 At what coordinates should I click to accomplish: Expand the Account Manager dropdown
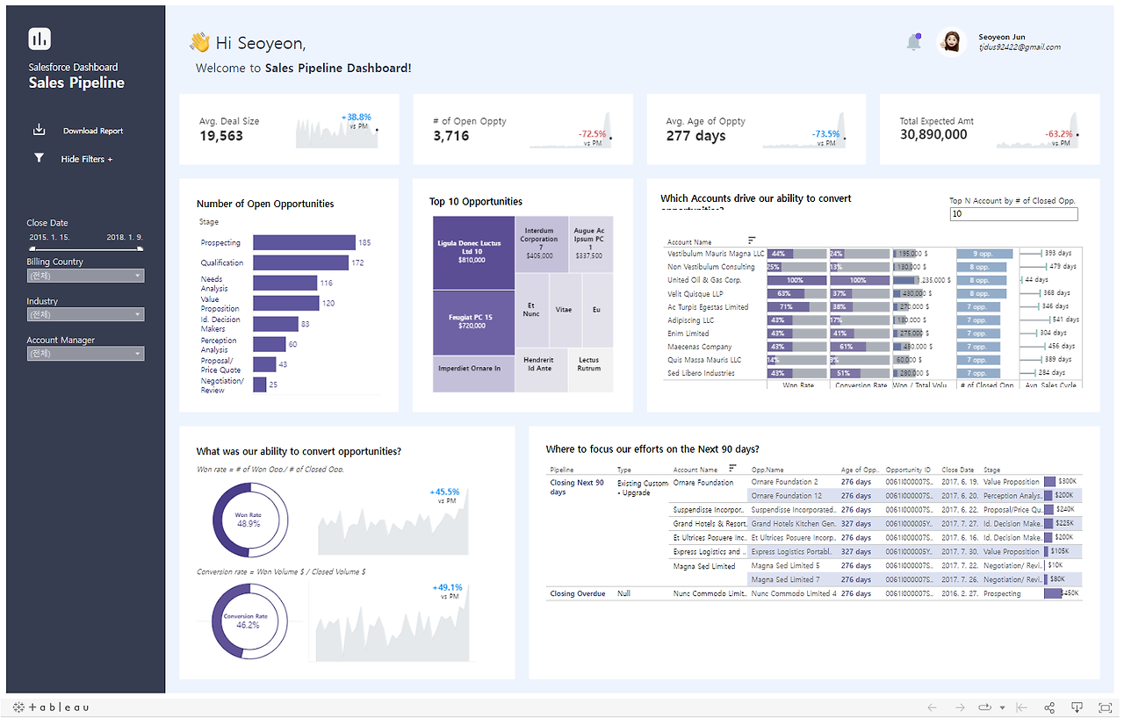(84, 354)
